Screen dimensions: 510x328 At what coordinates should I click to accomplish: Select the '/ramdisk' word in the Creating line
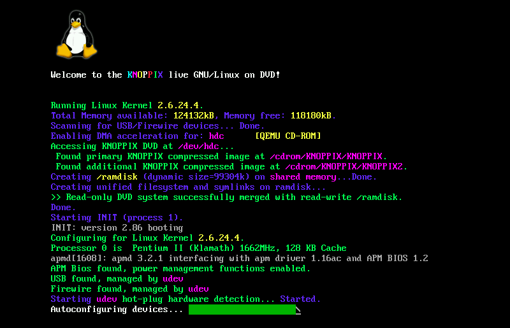(117, 177)
